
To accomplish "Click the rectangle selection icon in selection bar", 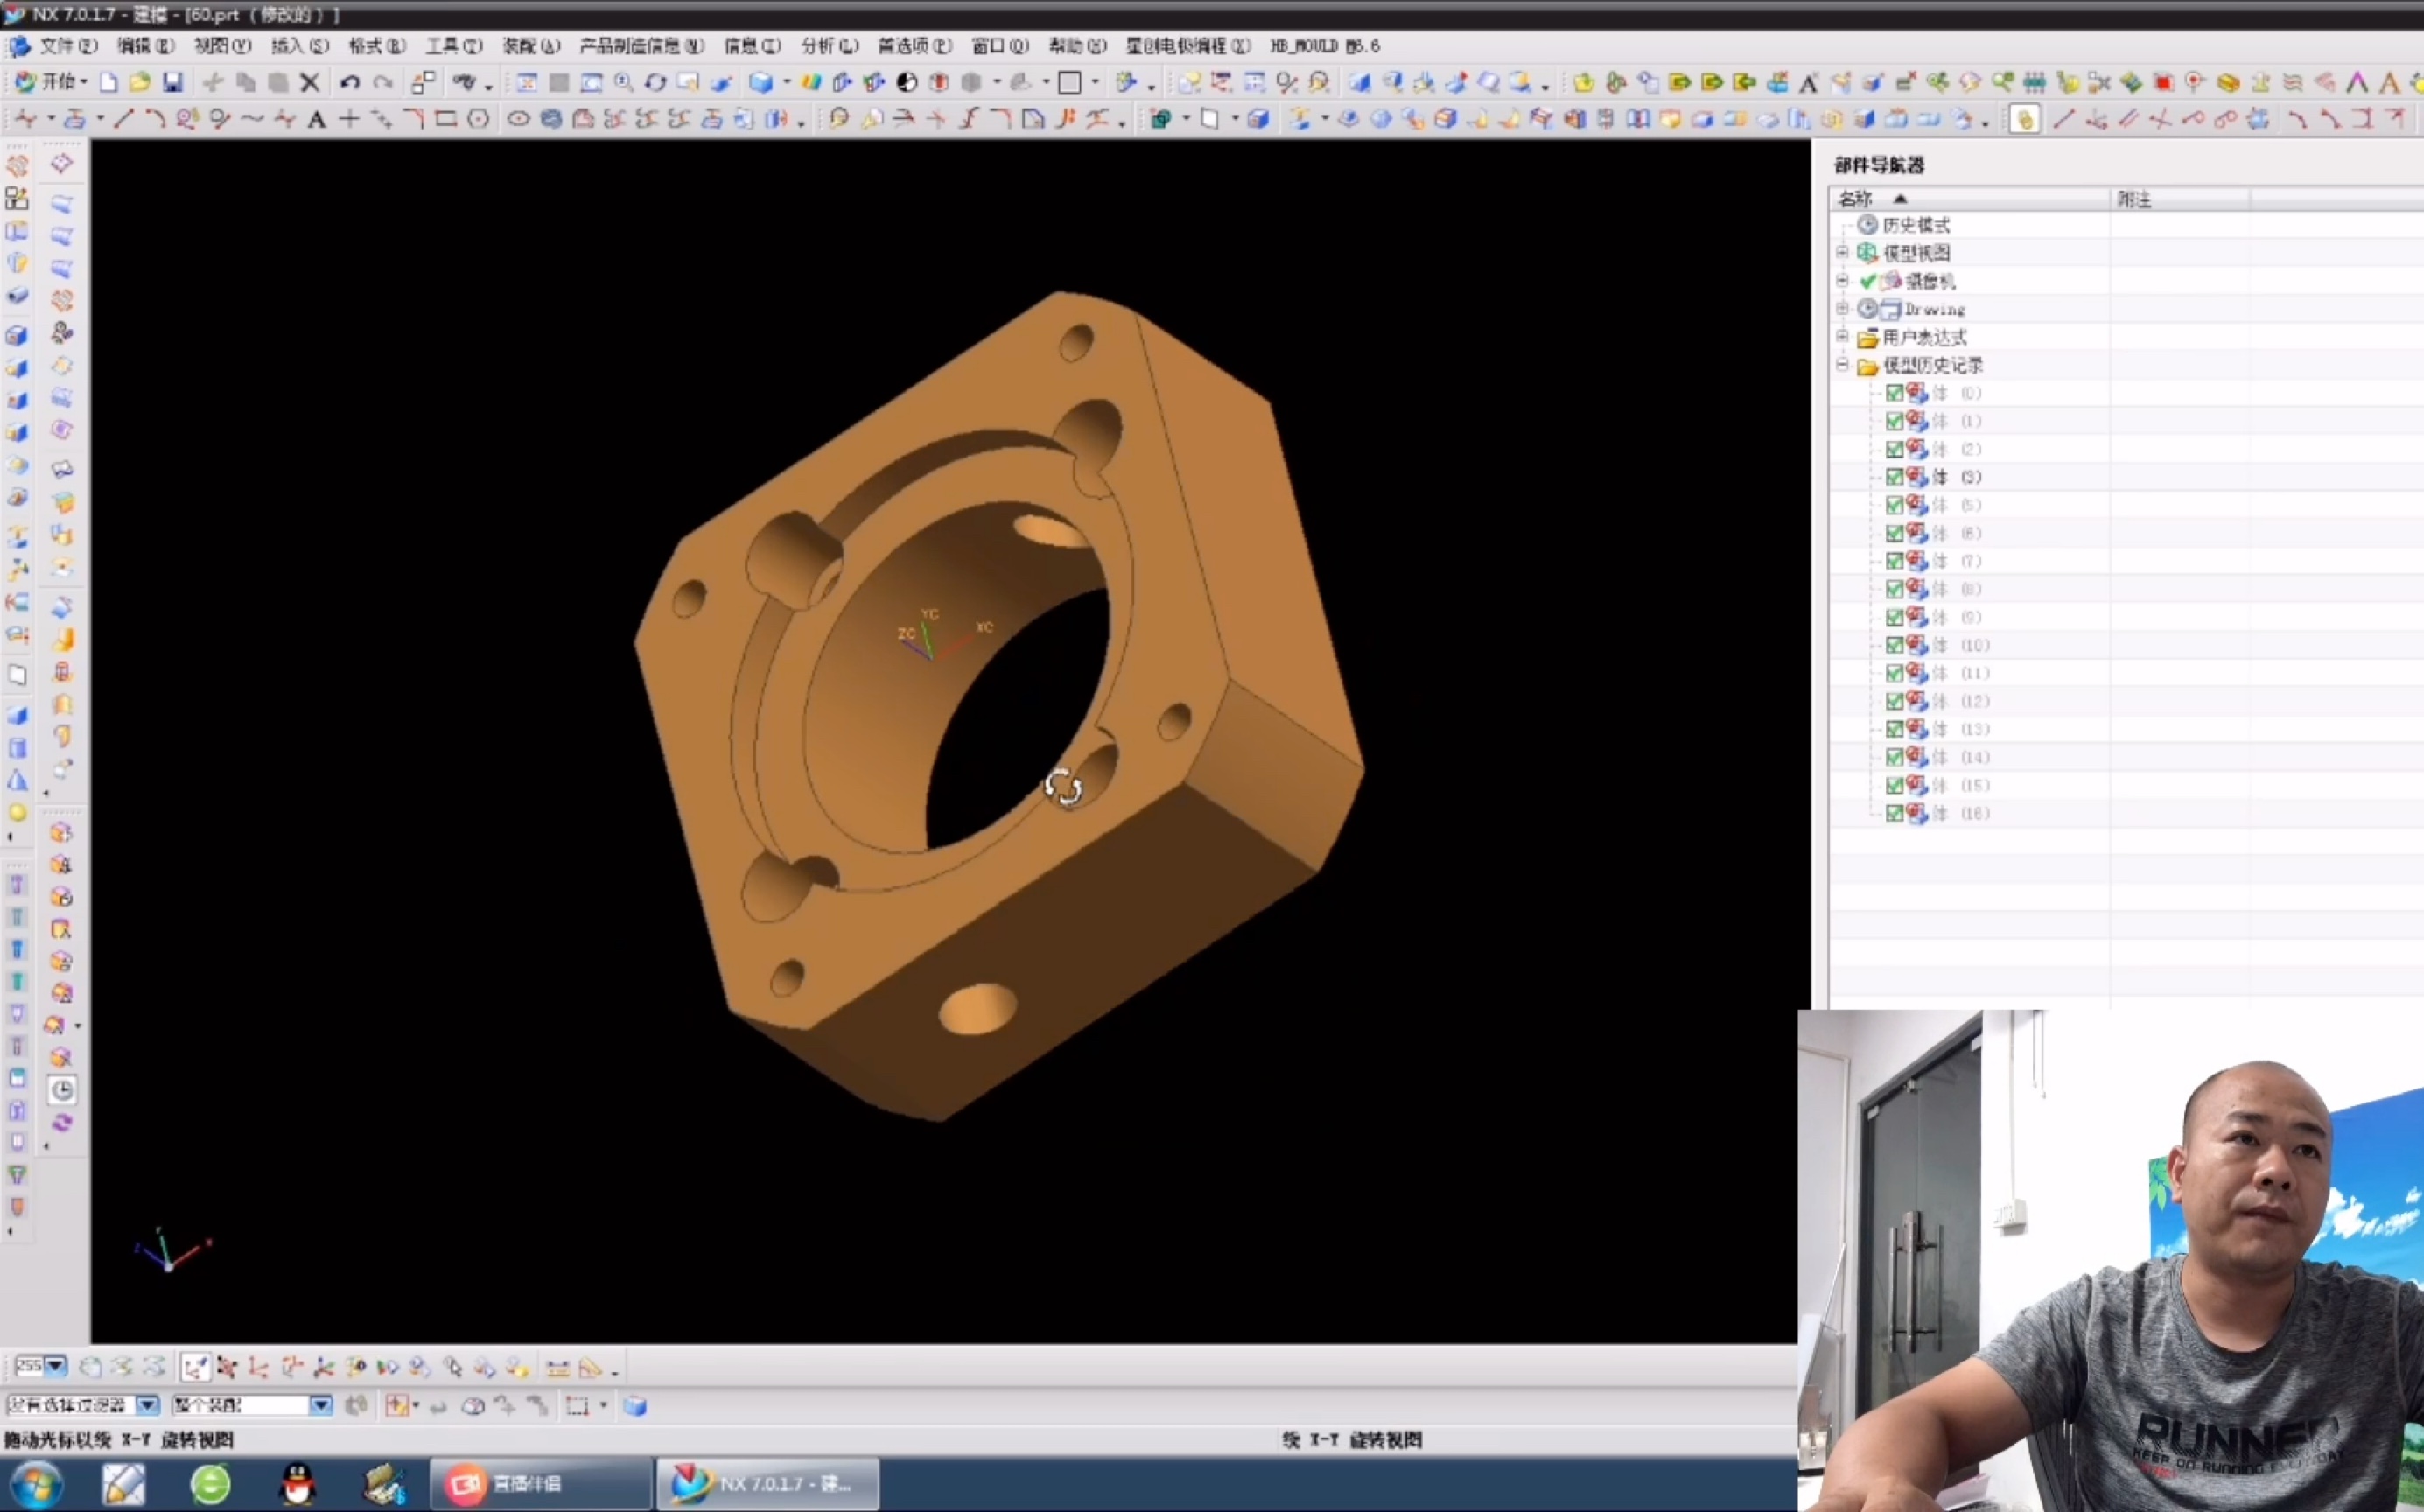I will 577,1406.
